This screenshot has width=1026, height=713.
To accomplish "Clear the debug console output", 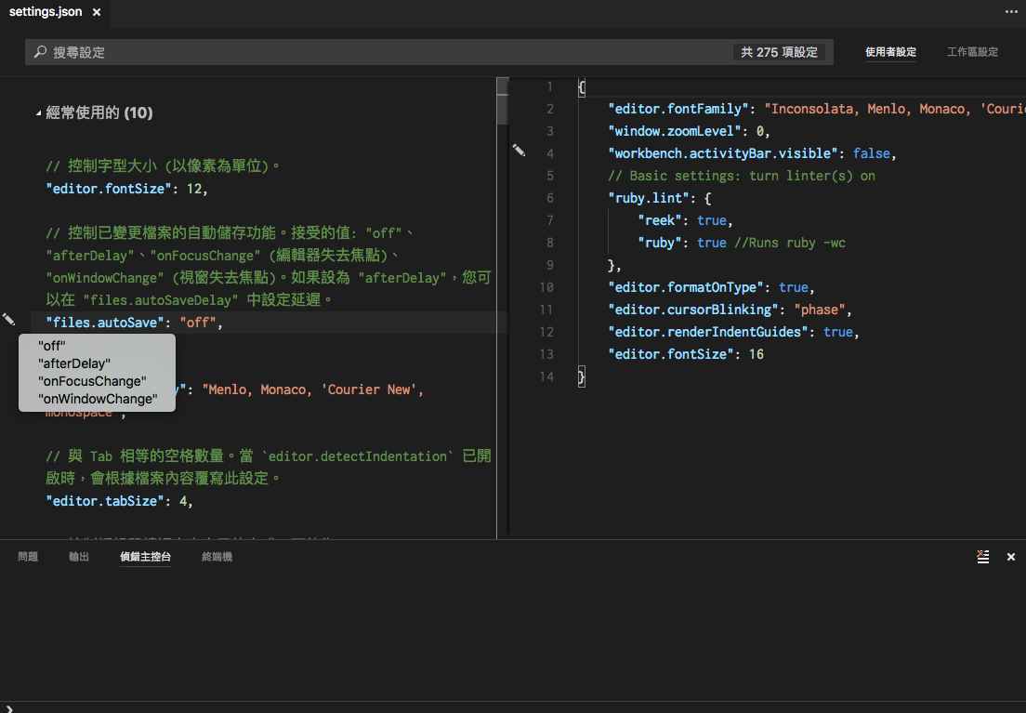I will 983,556.
